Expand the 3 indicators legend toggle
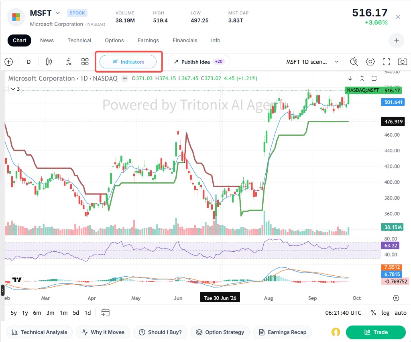The width and height of the screenshot is (411, 342). click(15, 89)
